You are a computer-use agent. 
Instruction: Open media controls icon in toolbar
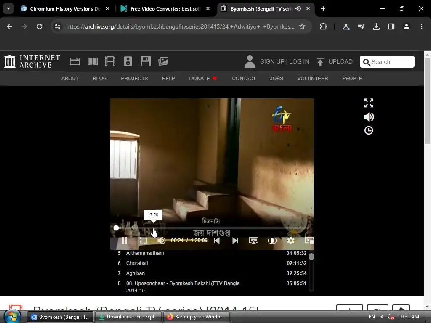(x=361, y=26)
